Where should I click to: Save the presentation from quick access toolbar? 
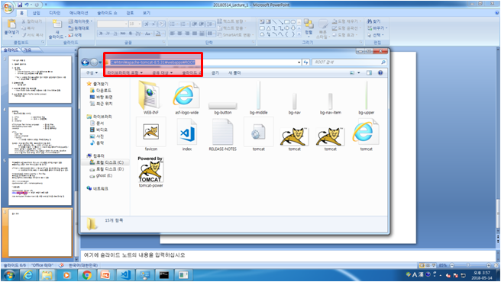click(20, 5)
